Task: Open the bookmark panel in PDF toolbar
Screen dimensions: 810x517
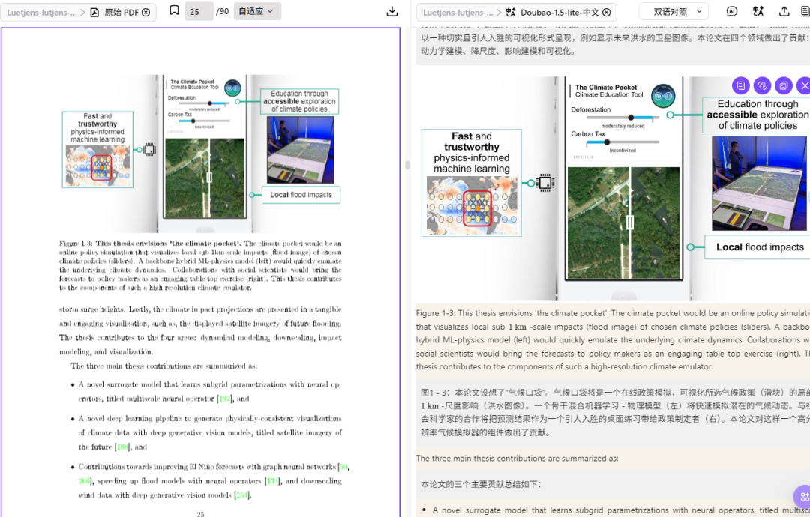Action: point(174,11)
